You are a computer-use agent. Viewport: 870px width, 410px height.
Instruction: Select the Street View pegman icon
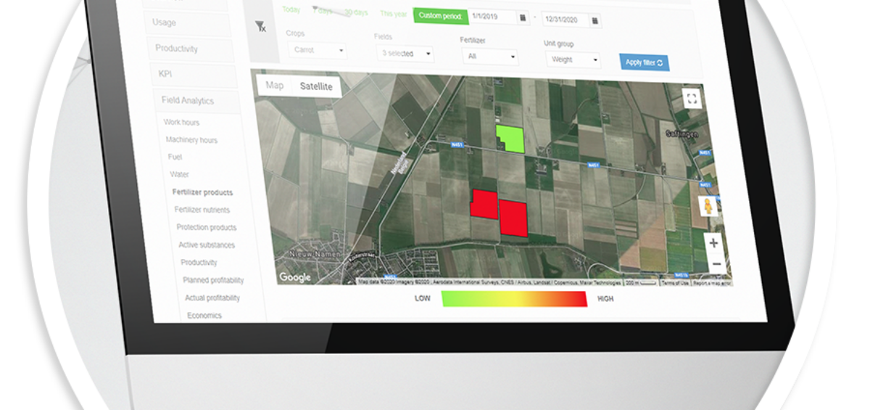tap(709, 206)
